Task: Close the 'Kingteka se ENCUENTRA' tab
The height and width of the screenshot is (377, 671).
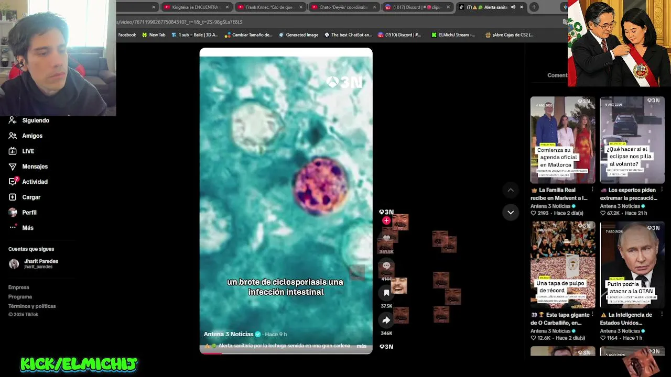Action: pyautogui.click(x=227, y=7)
